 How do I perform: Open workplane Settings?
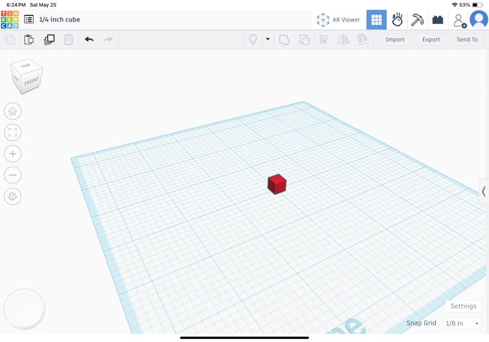coord(463,306)
